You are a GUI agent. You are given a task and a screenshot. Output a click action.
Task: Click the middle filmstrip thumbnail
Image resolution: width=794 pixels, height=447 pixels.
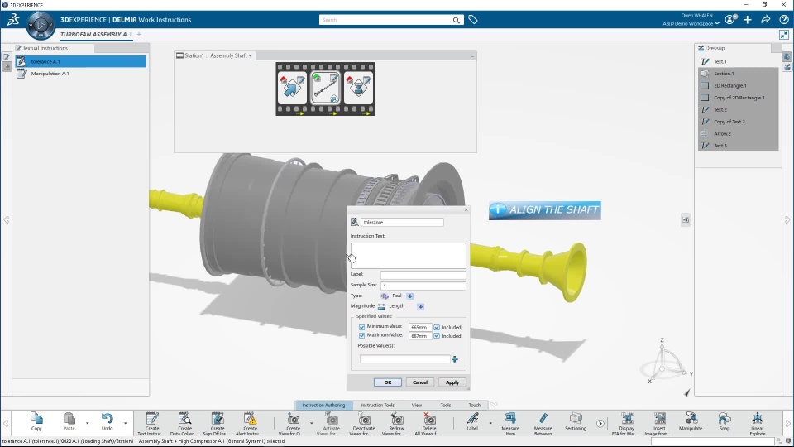point(325,88)
